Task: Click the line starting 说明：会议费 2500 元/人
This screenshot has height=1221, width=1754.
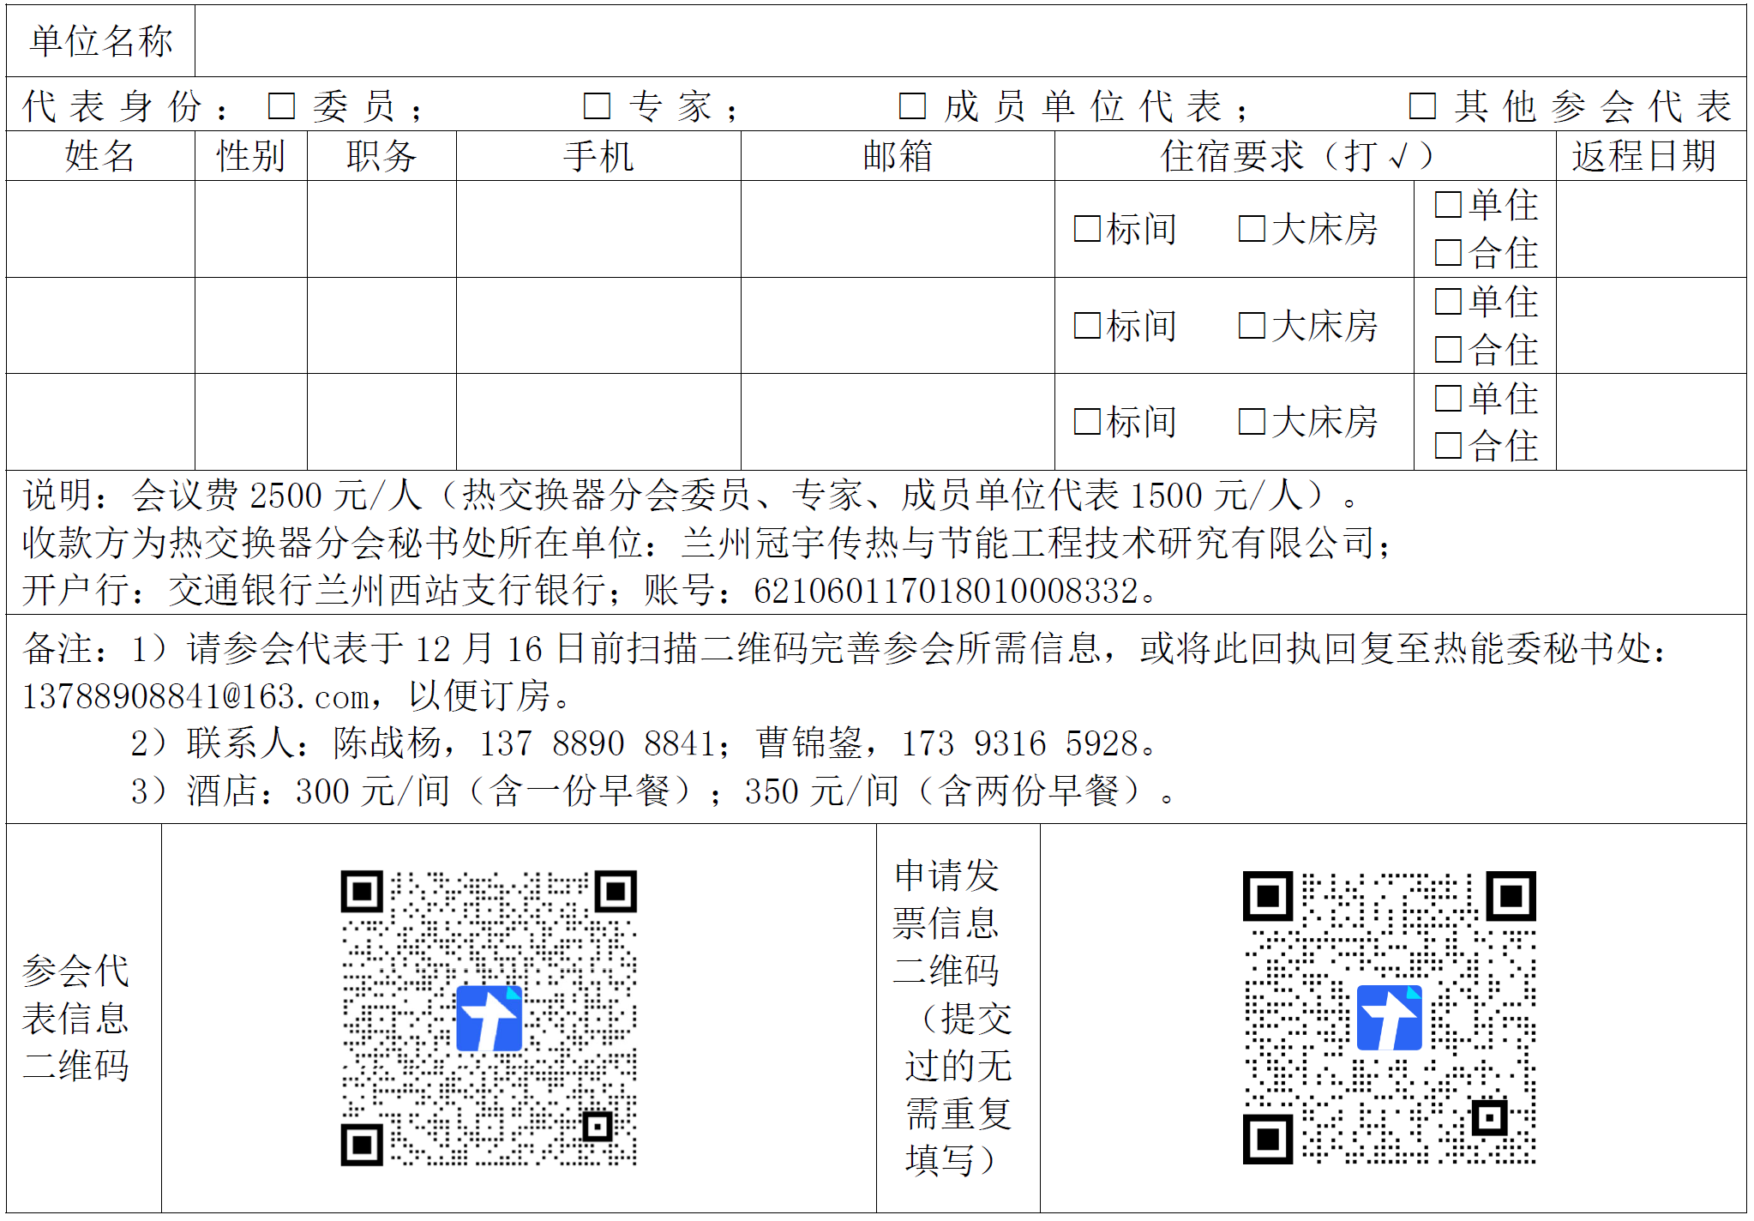Action: (691, 496)
